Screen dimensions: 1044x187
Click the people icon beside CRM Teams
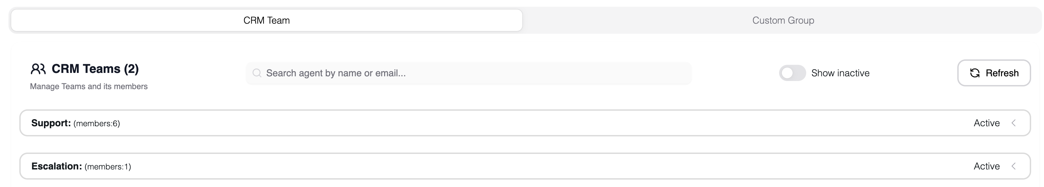[38, 69]
